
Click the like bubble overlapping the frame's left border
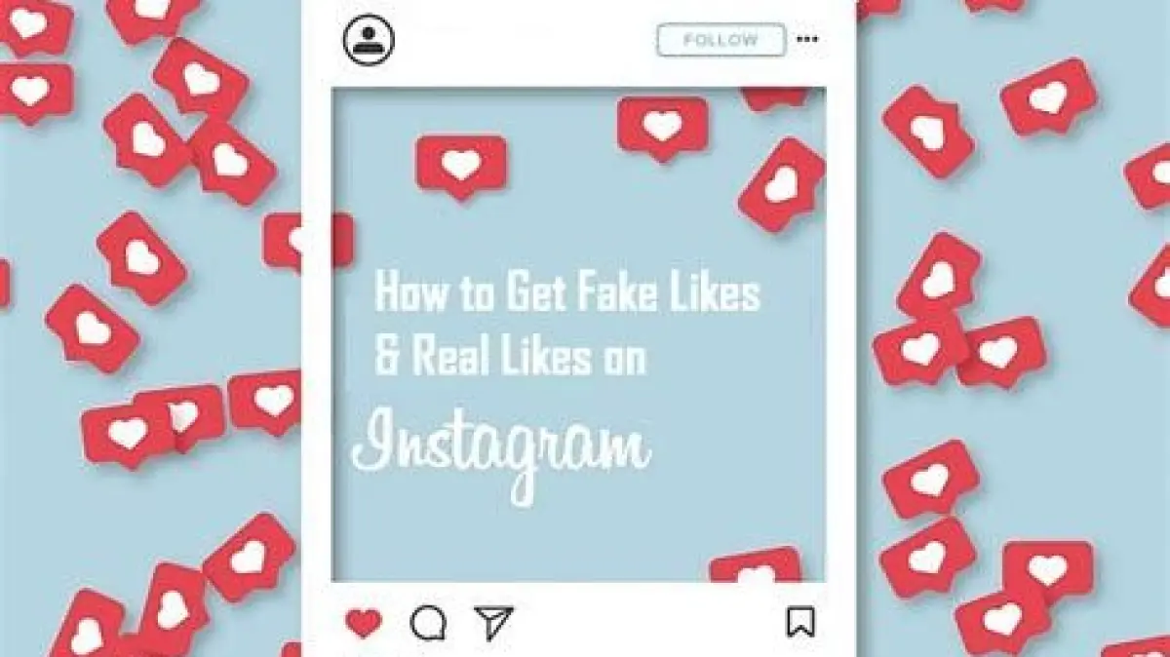tap(308, 240)
